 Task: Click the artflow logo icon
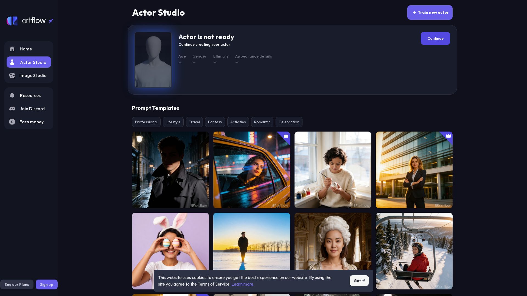click(12, 21)
